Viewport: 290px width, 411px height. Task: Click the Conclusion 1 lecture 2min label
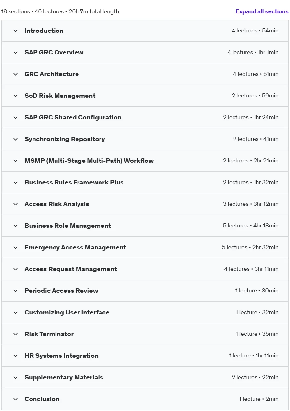pos(258,399)
